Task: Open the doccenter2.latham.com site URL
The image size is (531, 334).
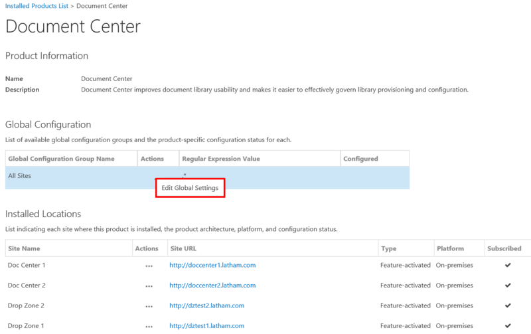Action: tap(212, 286)
